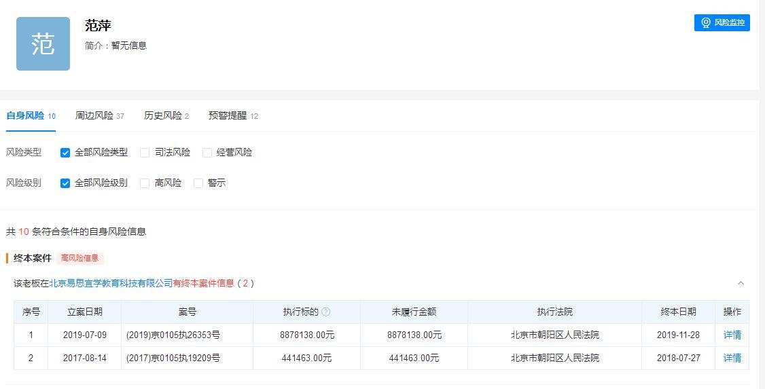Switch to the 自身风险 tab
The height and width of the screenshot is (389, 765).
pos(31,116)
